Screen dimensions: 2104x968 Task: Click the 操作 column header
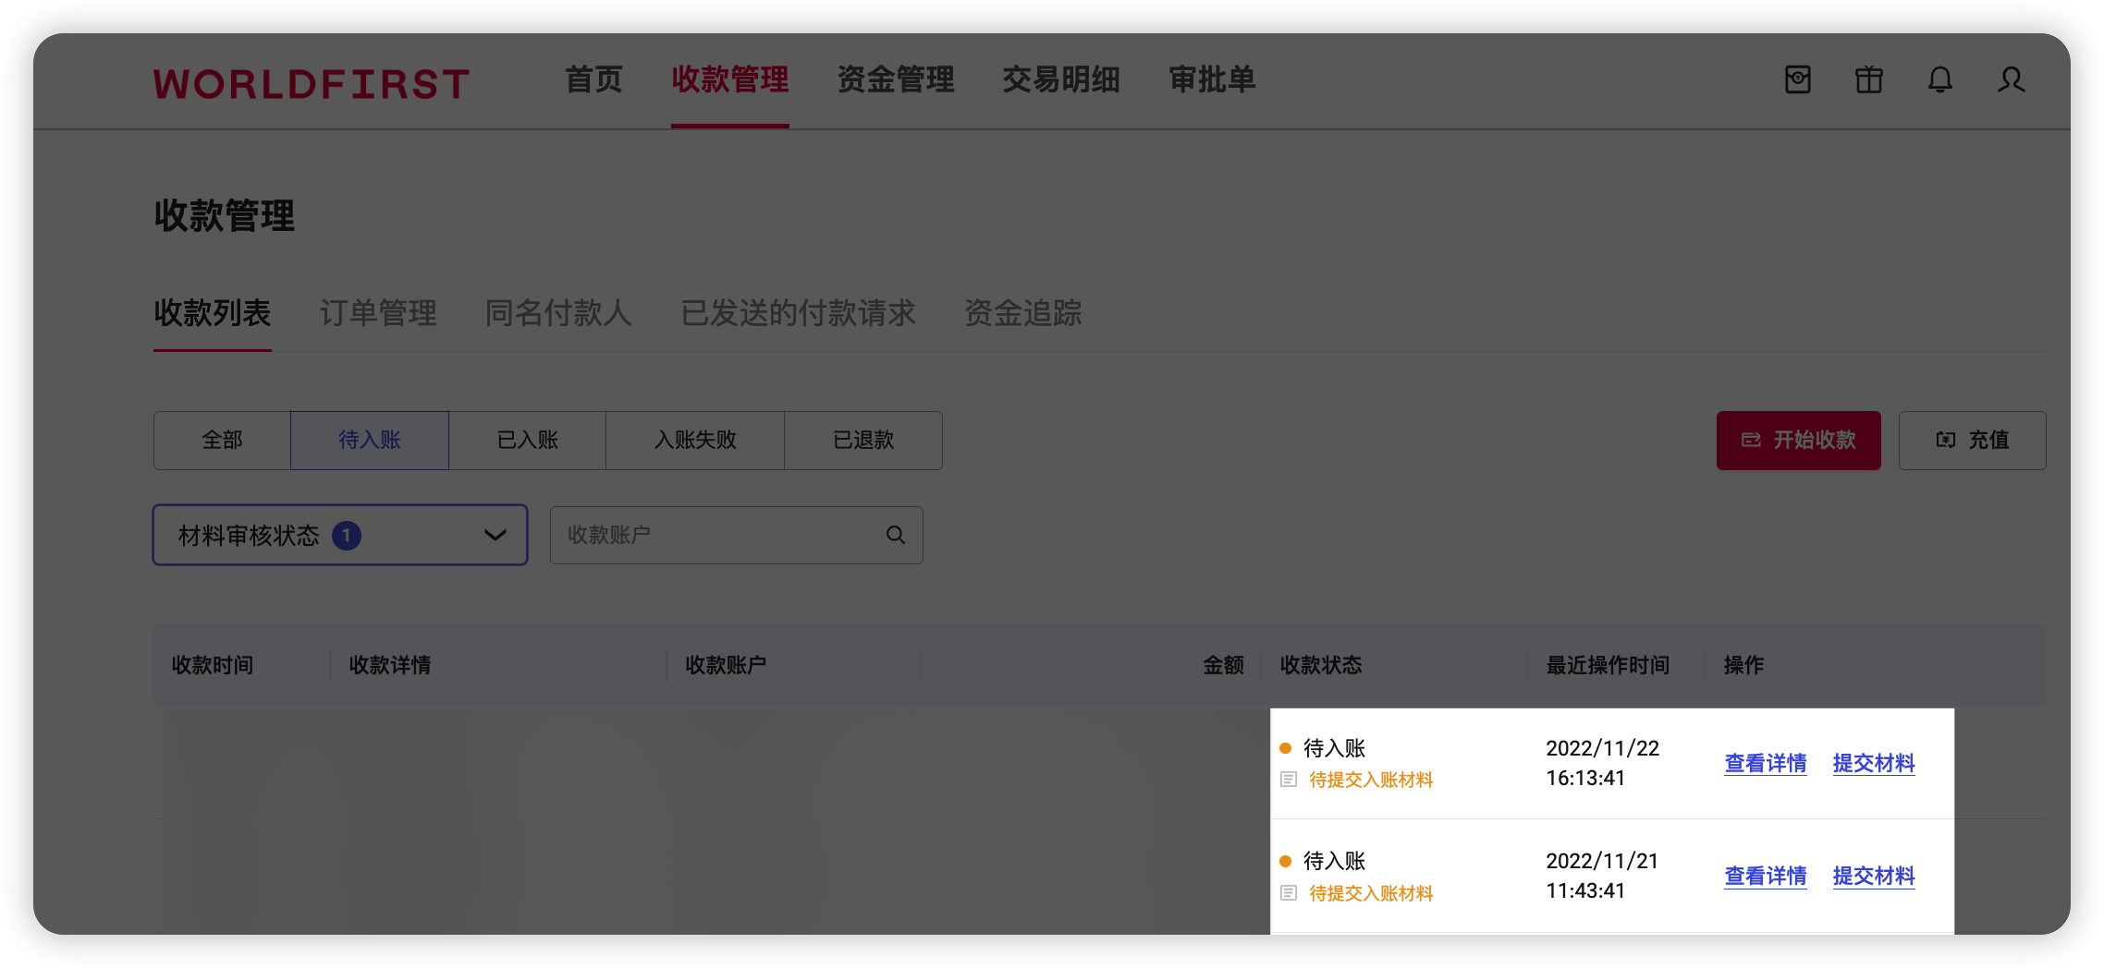1743,665
